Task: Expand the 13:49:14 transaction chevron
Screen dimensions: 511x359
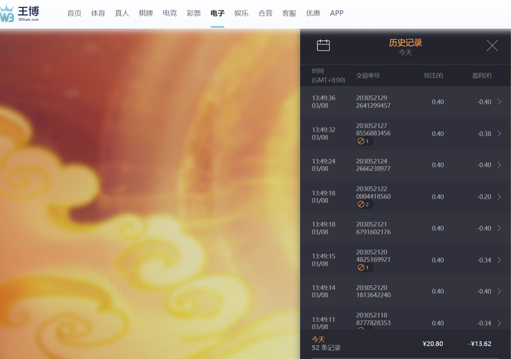Action: click(499, 291)
